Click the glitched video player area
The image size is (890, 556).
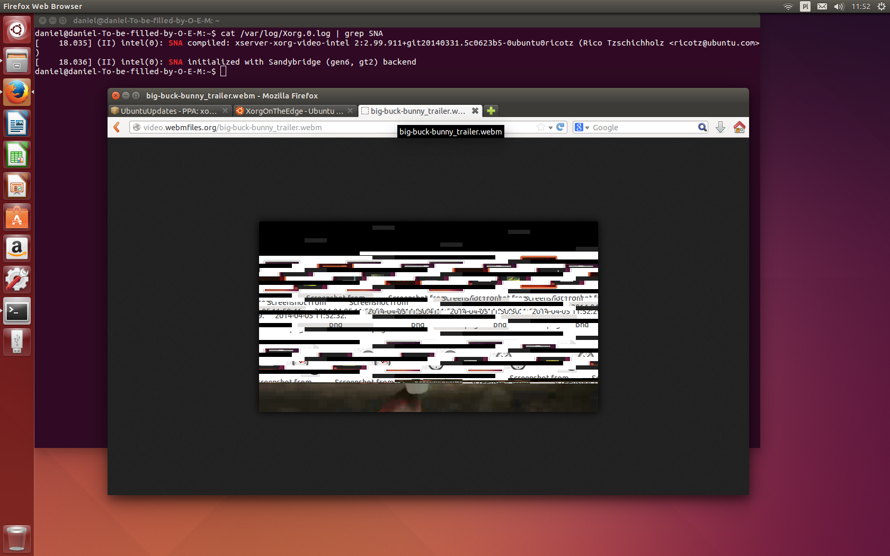click(x=428, y=317)
